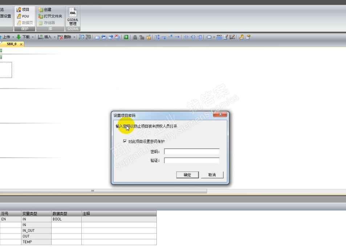Insert a coil instruction icon
Viewport: 346px width, 252px height.
tap(193, 37)
